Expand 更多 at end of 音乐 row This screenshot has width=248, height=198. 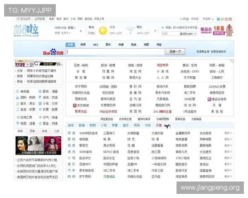coord(228,164)
